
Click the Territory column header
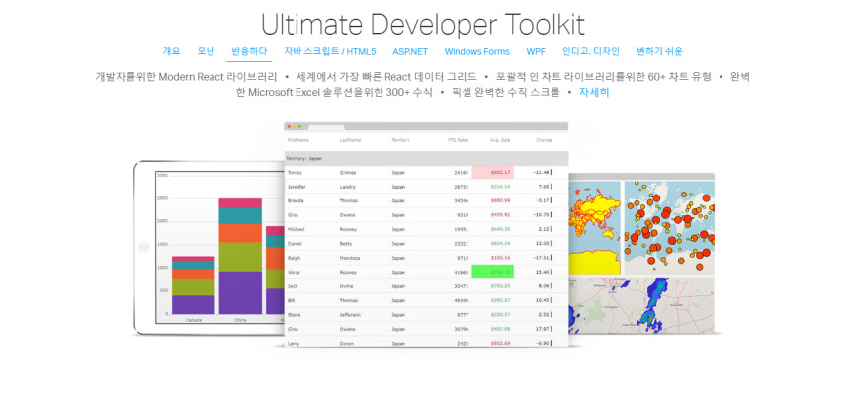[400, 140]
